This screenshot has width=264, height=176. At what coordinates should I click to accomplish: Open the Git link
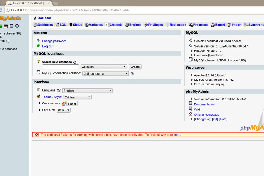[x=215, y=119]
